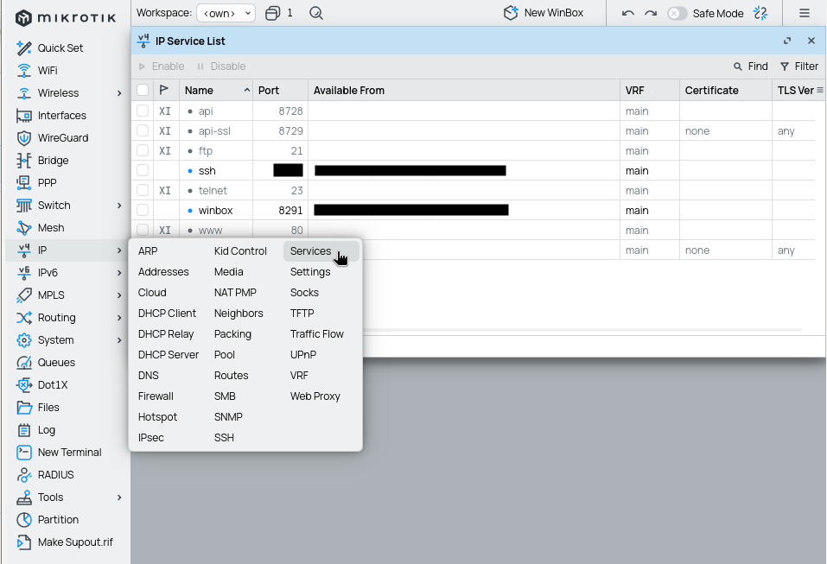827x564 pixels.
Task: Click the MikroTik logo
Action: coord(66,18)
